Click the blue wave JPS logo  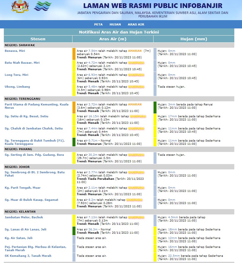pos(43,7)
